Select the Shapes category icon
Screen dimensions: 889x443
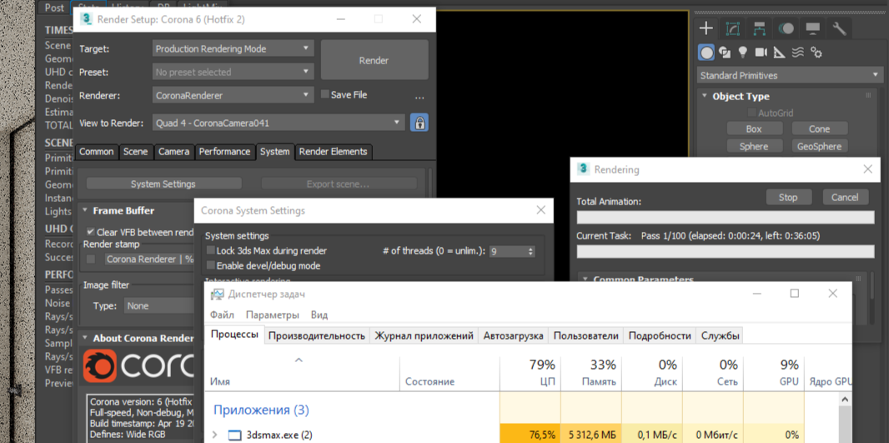pos(724,53)
